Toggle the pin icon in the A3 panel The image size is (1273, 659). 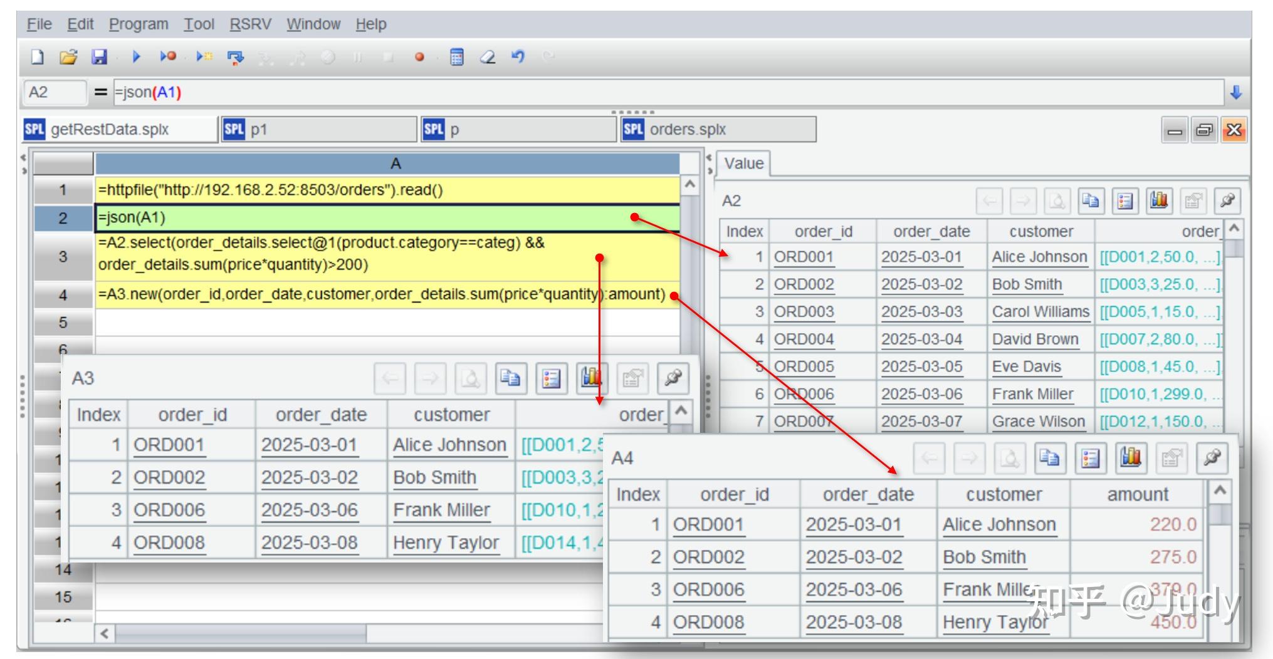pyautogui.click(x=673, y=378)
